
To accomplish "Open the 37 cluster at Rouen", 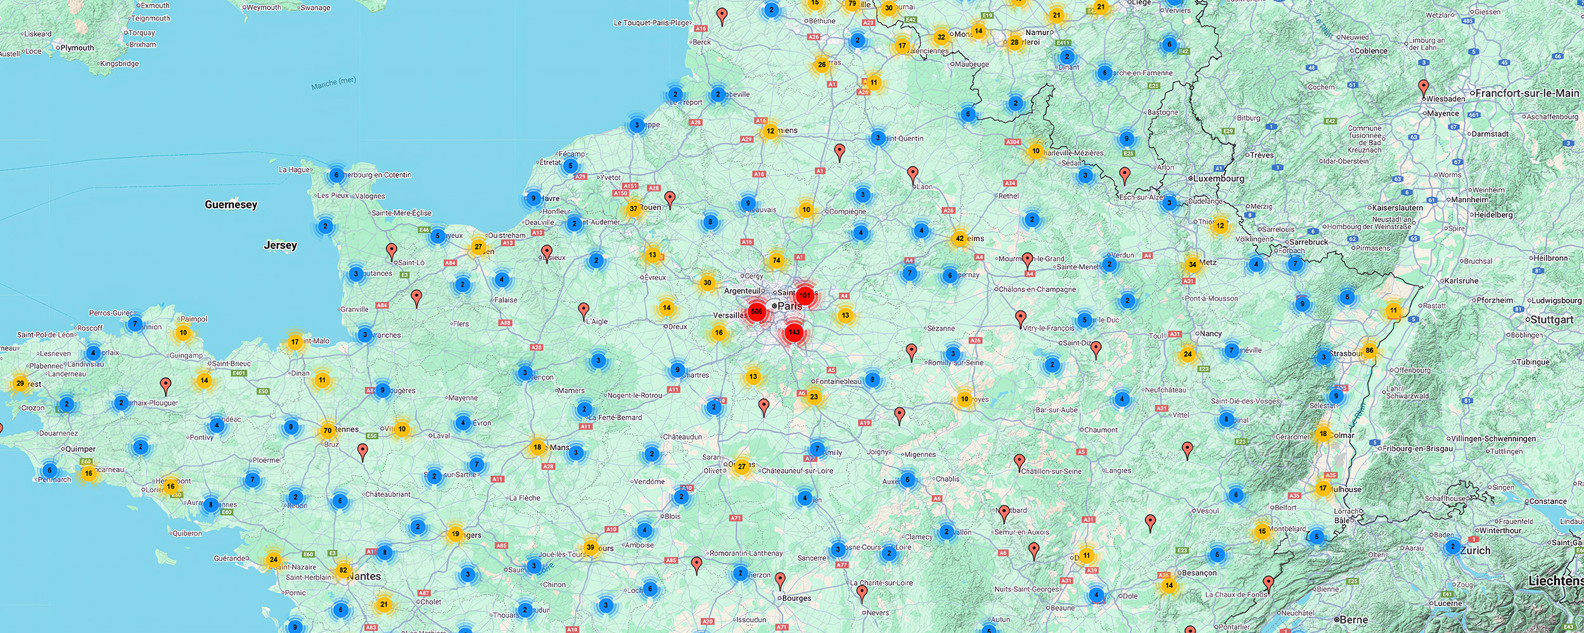I will pyautogui.click(x=633, y=208).
